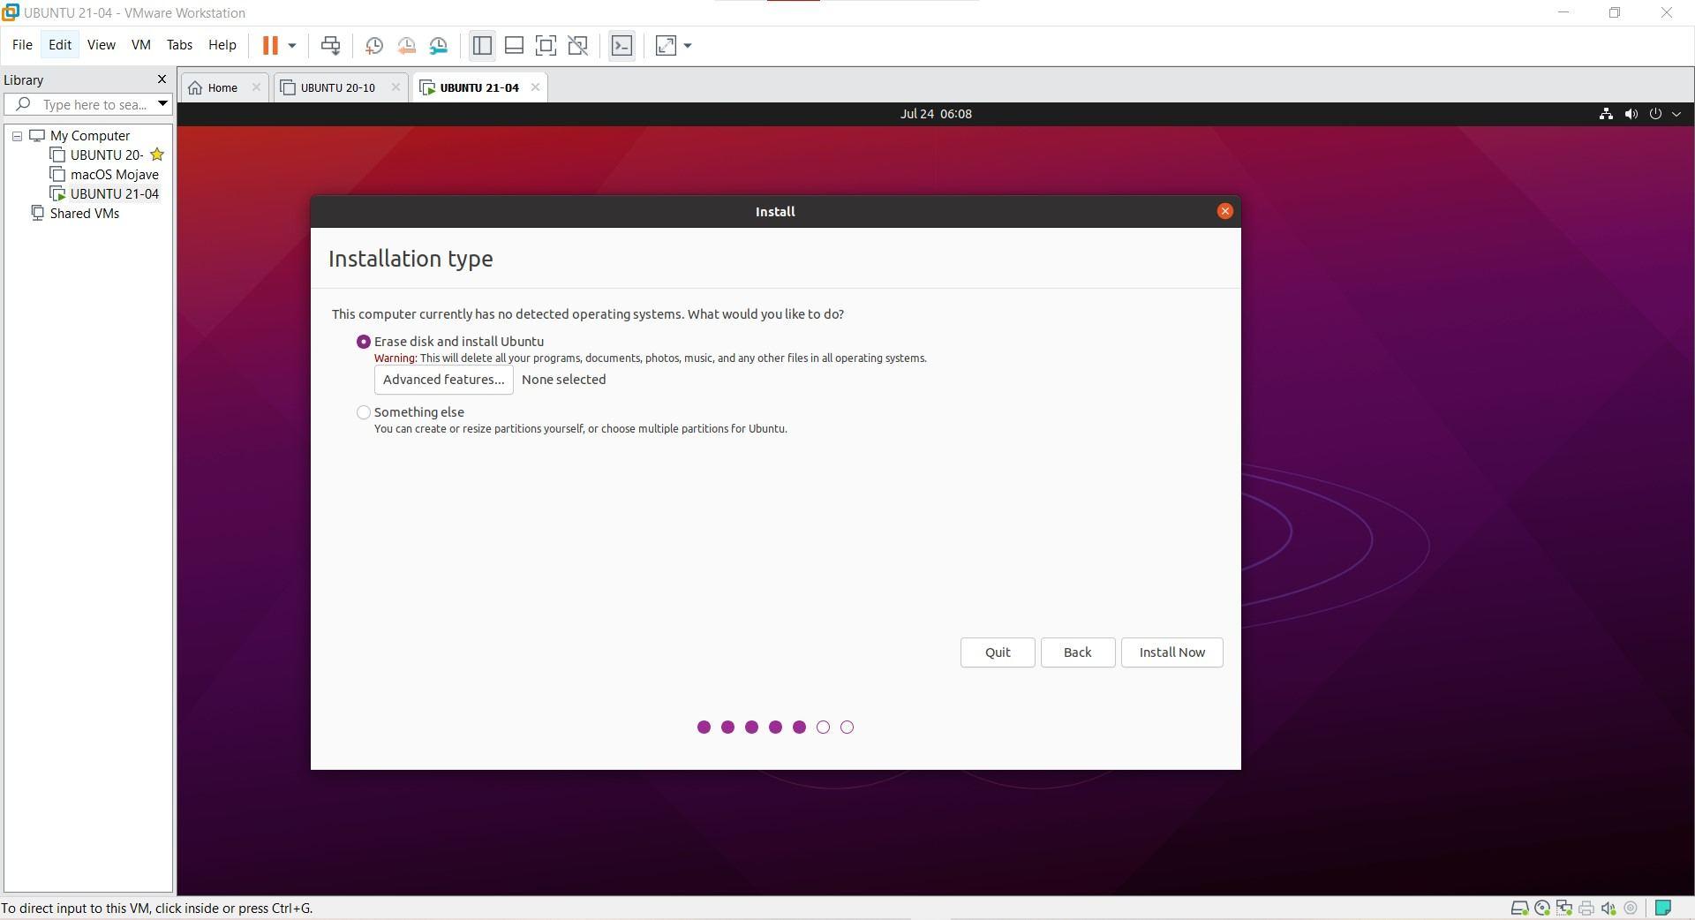Select macOS Mojave in the library
The width and height of the screenshot is (1695, 920).
(x=115, y=175)
